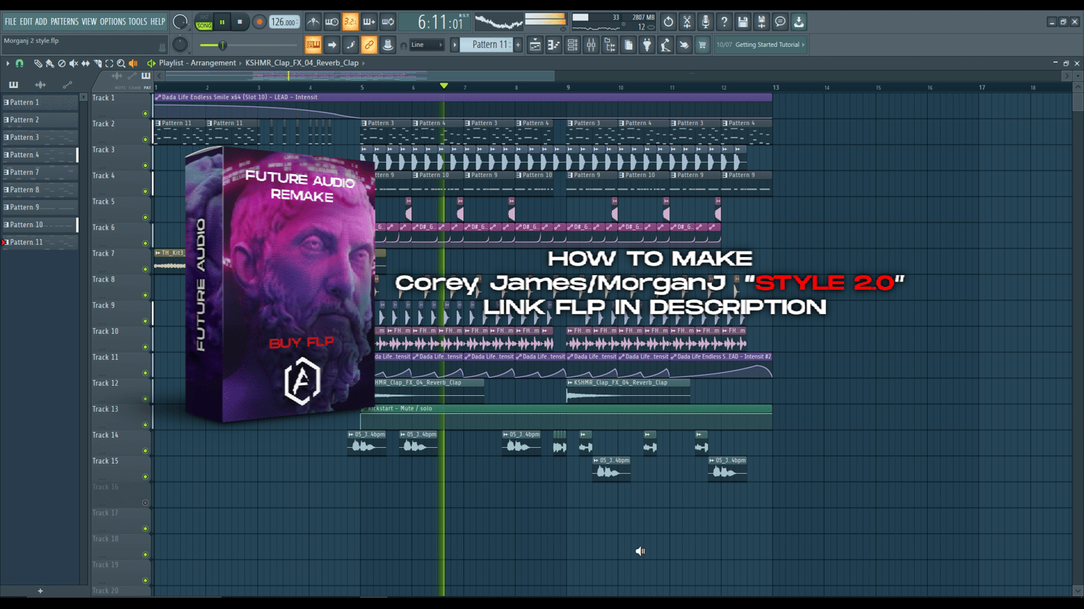The height and width of the screenshot is (609, 1084).
Task: Select the Slice tool in playlist
Action: point(98,64)
